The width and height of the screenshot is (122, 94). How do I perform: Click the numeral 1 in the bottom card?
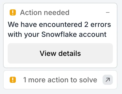pos(25,80)
